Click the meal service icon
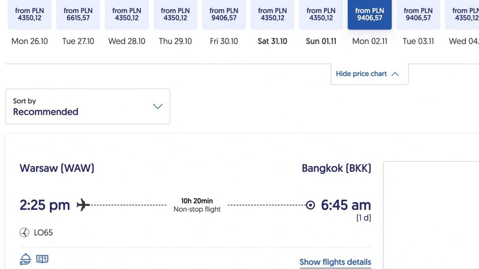479x269 pixels. (25, 259)
